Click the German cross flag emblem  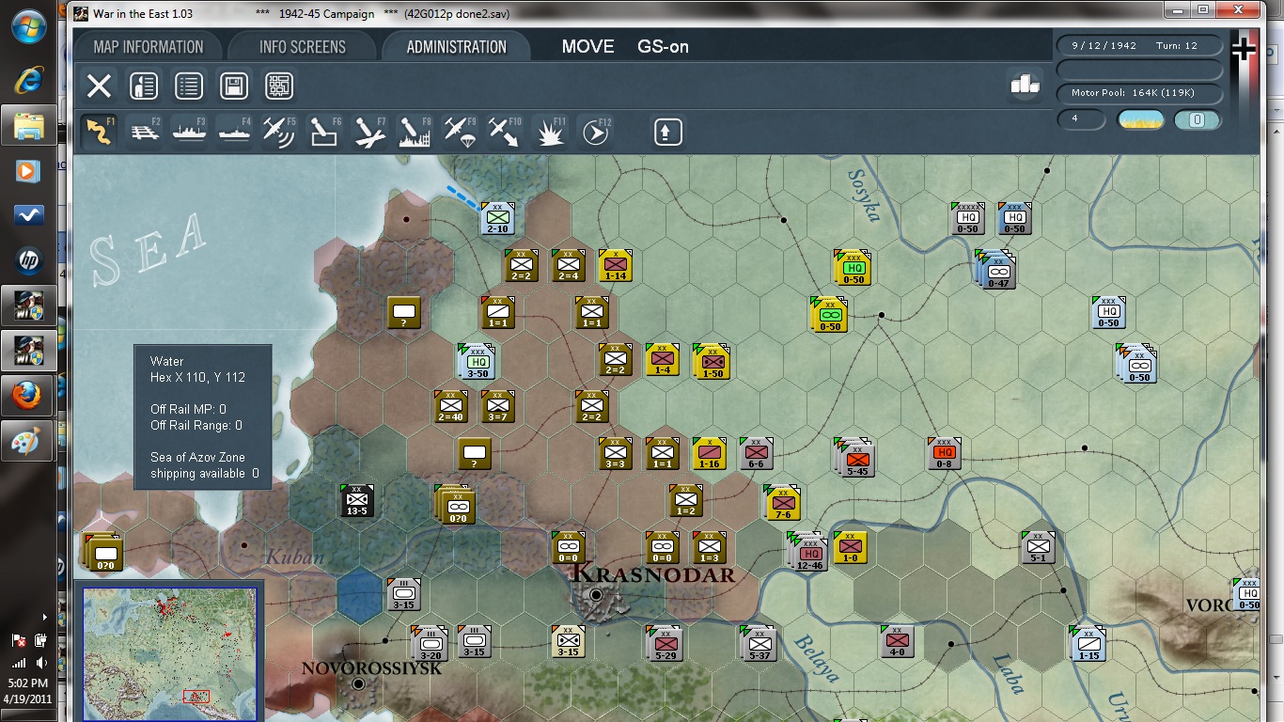pyautogui.click(x=1243, y=49)
